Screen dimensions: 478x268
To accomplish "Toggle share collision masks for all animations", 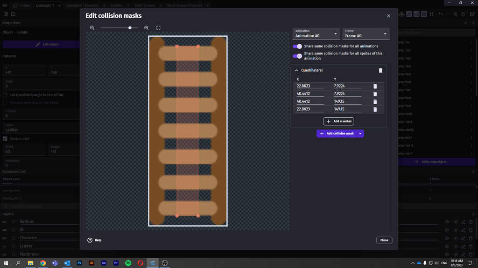I will pos(297,47).
